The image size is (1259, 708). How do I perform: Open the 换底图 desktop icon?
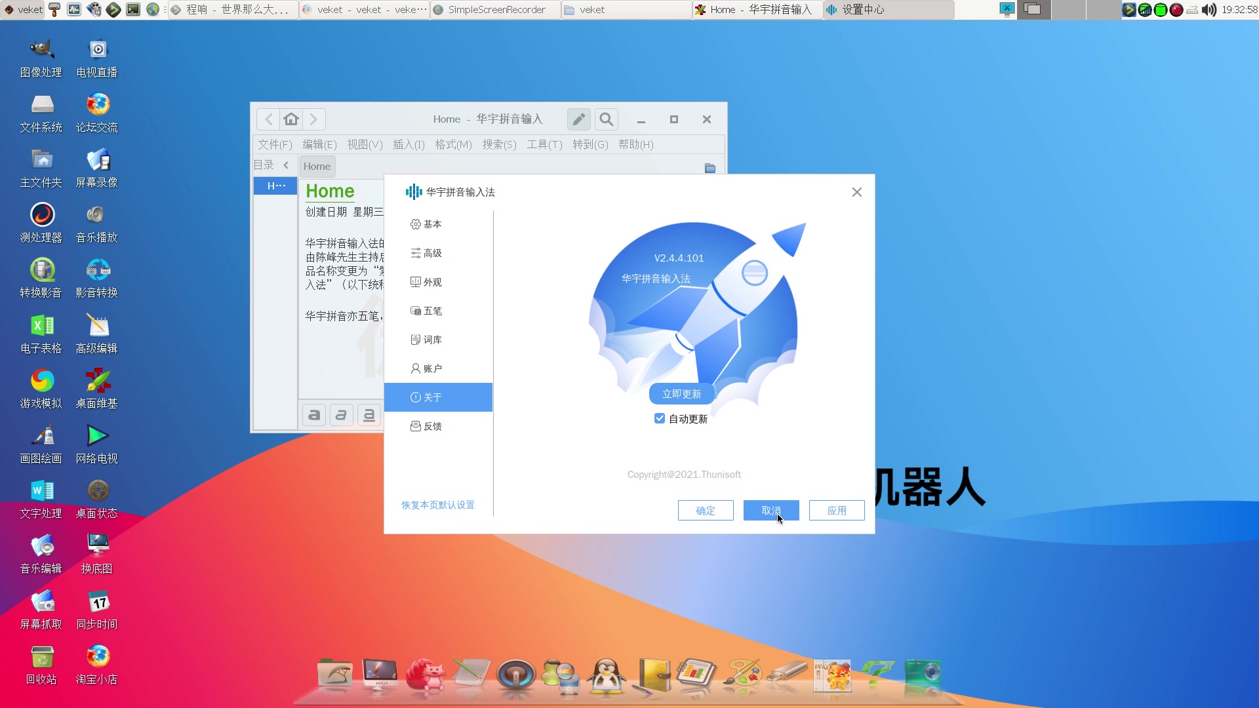[x=97, y=555]
